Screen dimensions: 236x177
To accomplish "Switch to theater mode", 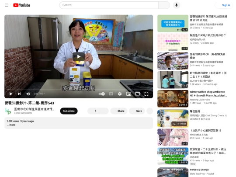I will pyautogui.click(x=137, y=94).
